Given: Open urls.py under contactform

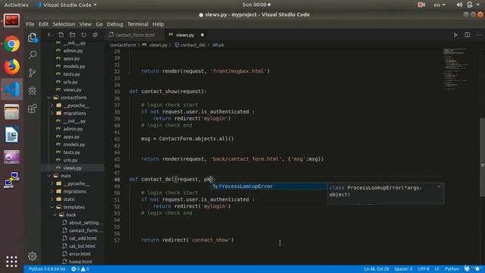Looking at the screenshot, I should [x=70, y=160].
